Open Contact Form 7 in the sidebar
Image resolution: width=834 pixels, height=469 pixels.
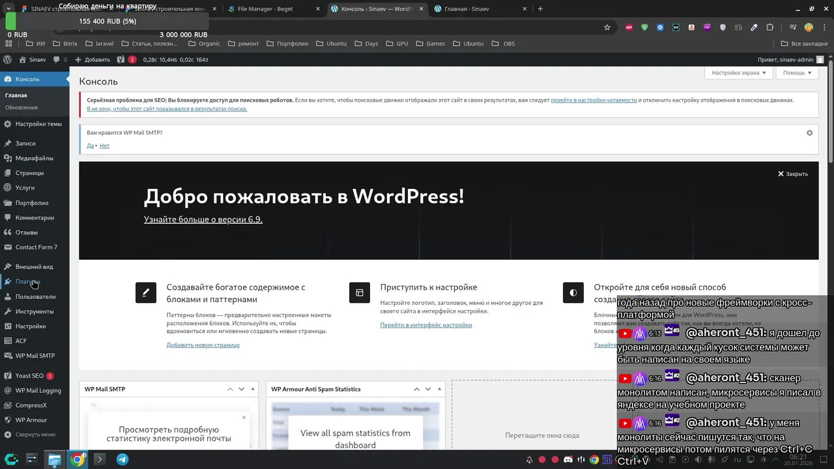35,248
